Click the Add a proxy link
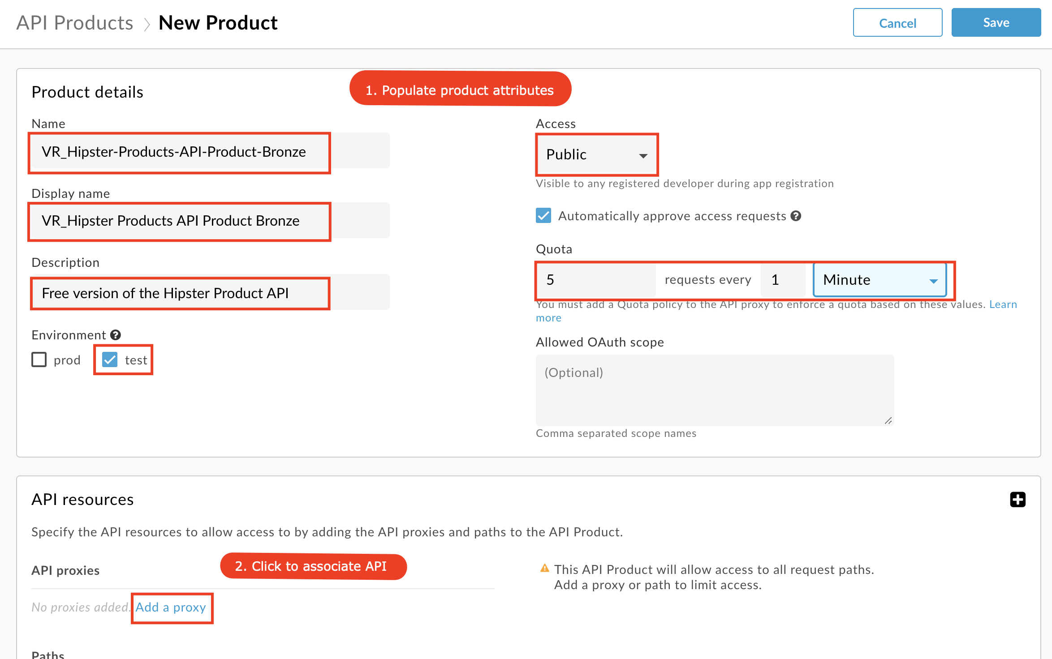The image size is (1052, 659). point(171,607)
